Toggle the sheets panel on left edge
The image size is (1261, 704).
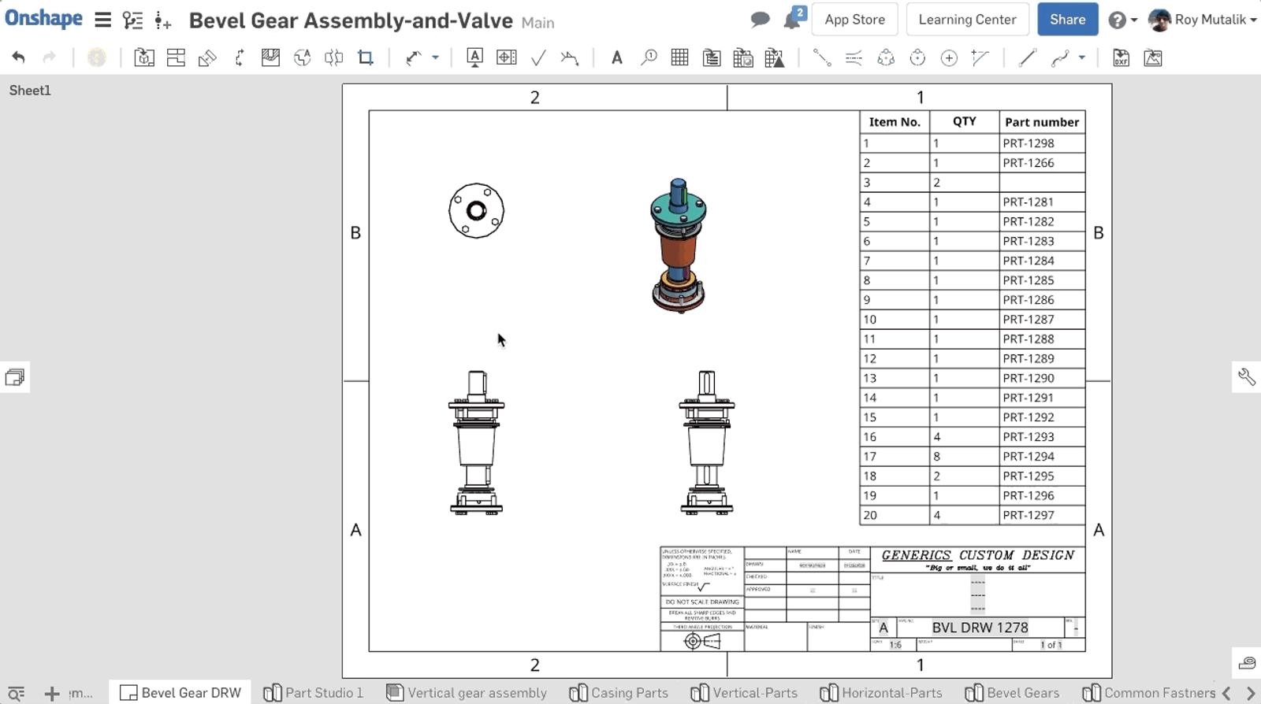click(14, 377)
